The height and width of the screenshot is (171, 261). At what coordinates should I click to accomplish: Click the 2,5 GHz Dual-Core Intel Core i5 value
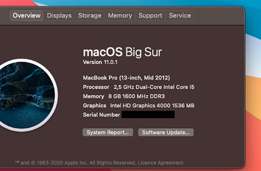click(x=154, y=87)
